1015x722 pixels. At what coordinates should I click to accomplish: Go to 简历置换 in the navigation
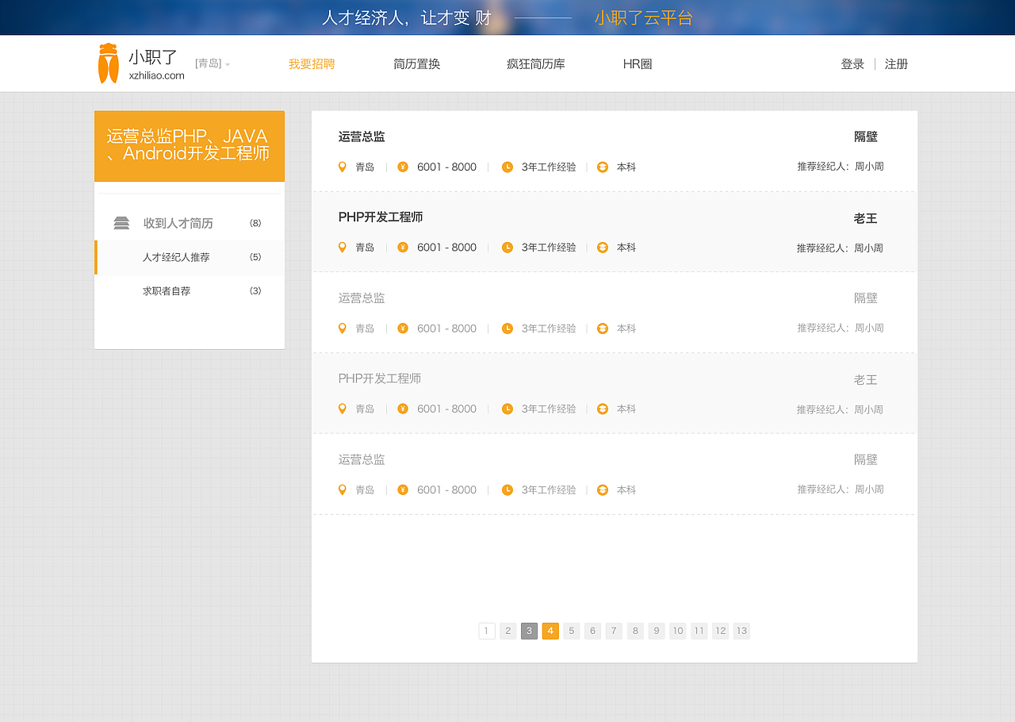(x=417, y=64)
